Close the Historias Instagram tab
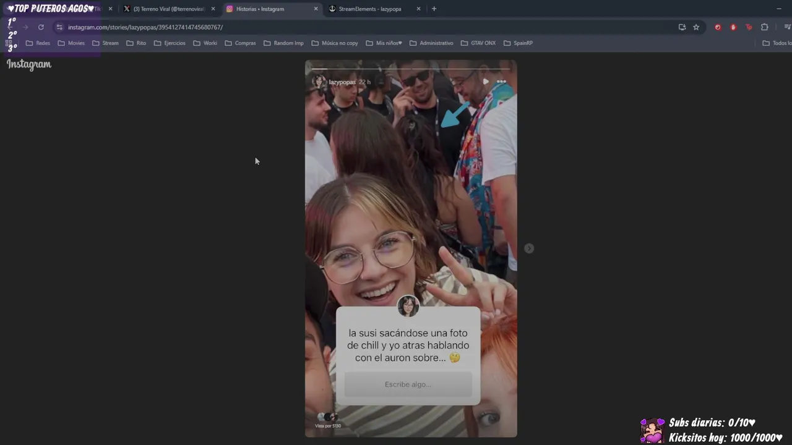Screen dimensions: 792x445 [x=316, y=9]
